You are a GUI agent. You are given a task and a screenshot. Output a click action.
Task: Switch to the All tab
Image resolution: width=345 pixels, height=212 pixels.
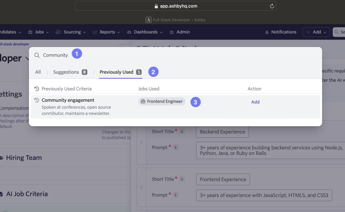(x=38, y=72)
